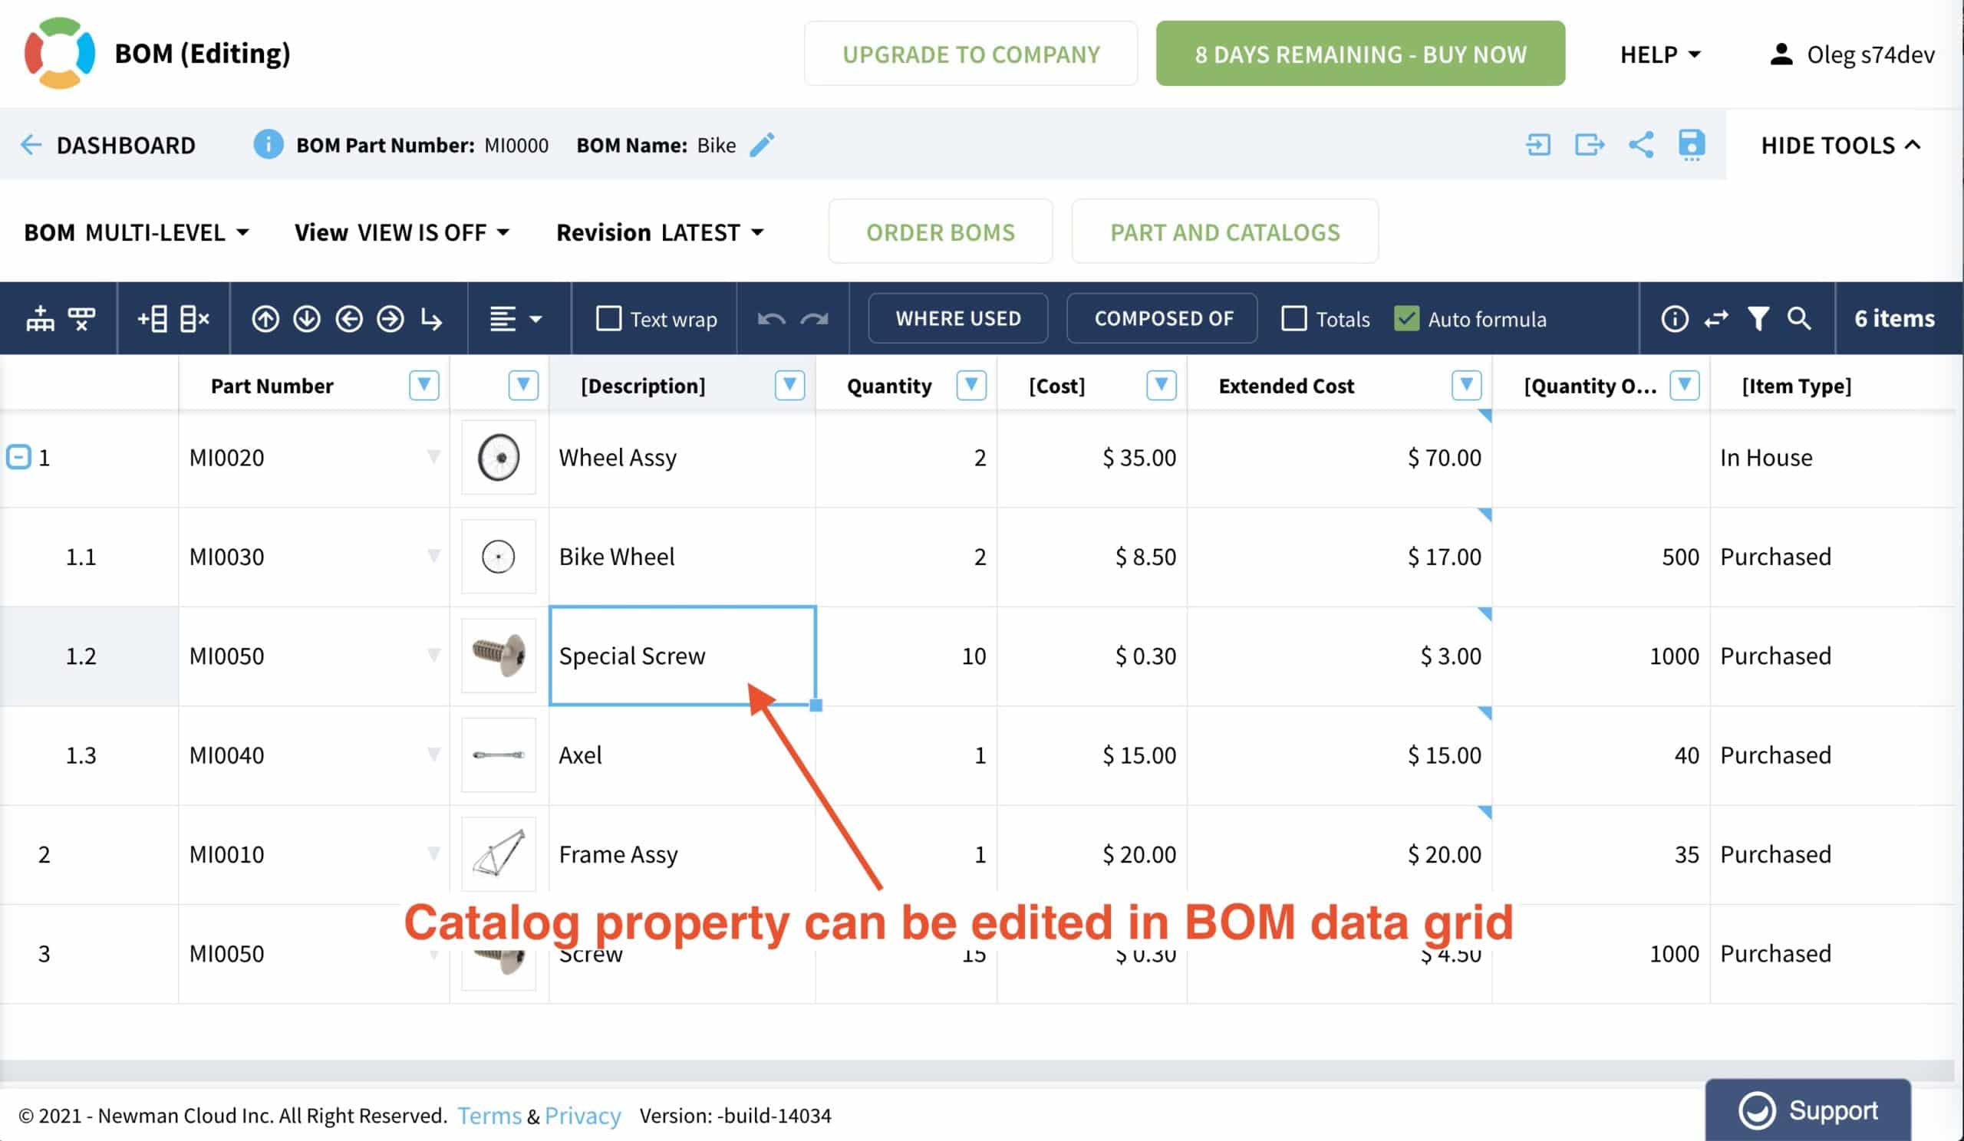Disable the Auto formula checkbox
The width and height of the screenshot is (1964, 1141).
1407,319
